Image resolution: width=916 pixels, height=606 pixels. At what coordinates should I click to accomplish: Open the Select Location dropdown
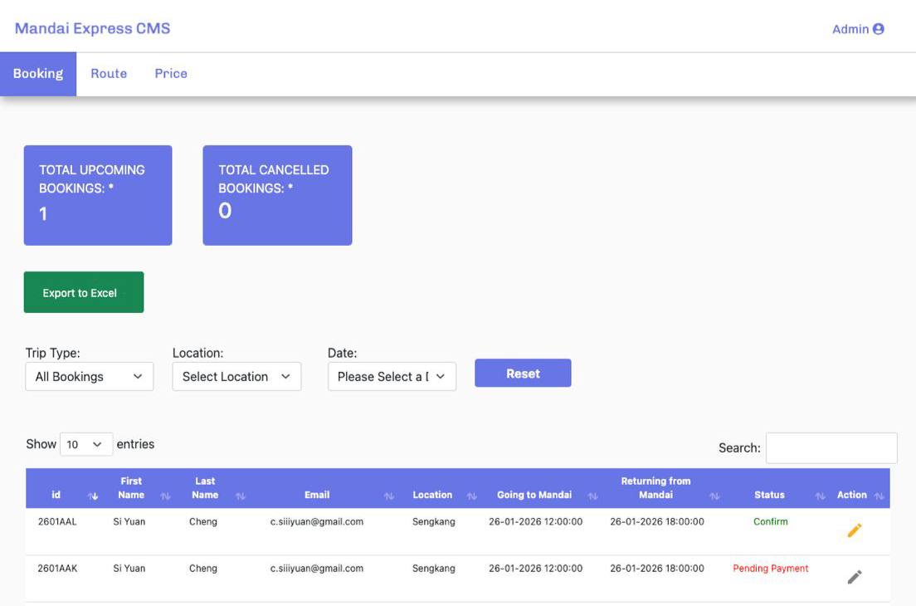pyautogui.click(x=236, y=376)
